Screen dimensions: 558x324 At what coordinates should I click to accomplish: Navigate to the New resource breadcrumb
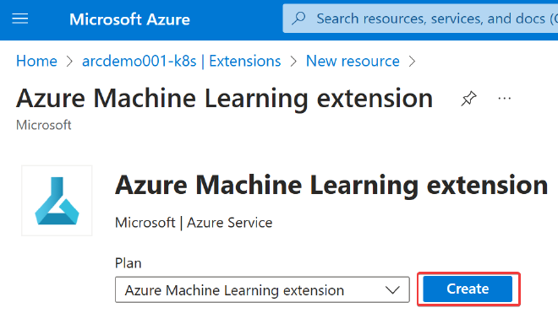pos(353,61)
